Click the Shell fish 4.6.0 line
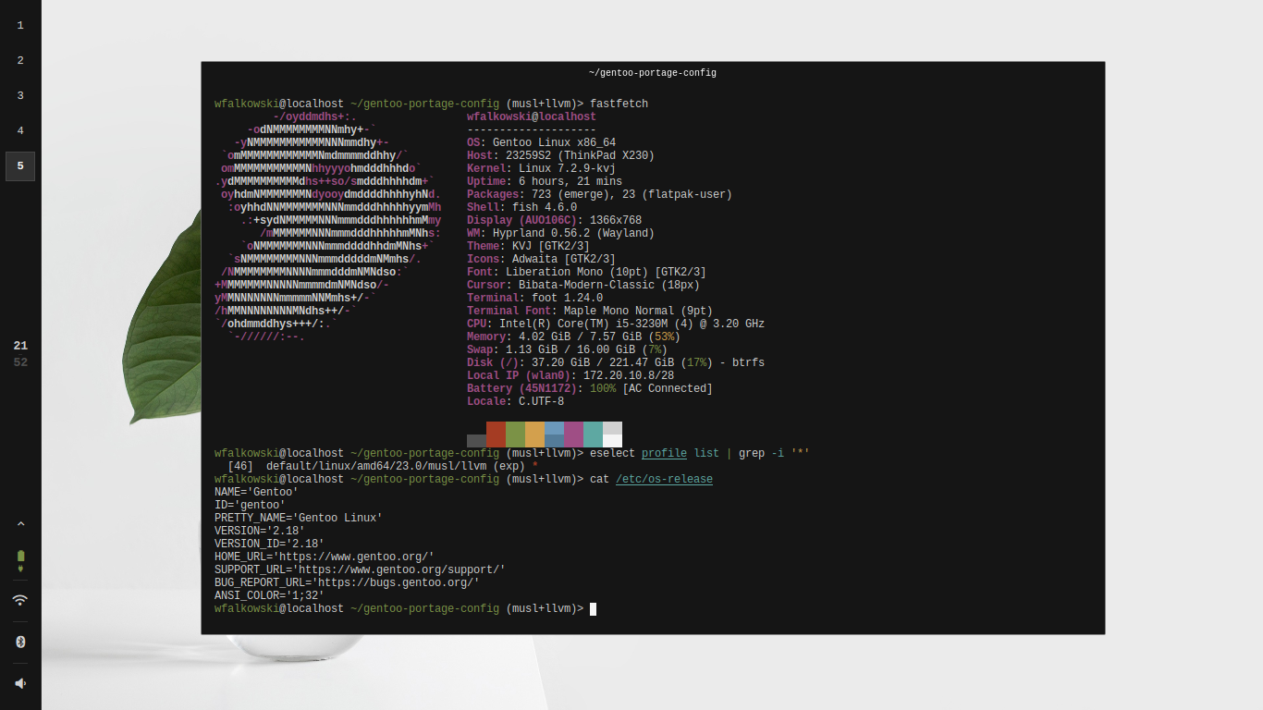The width and height of the screenshot is (1263, 710). click(521, 207)
